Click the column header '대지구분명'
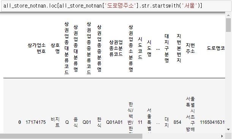The height and width of the screenshot is (139, 232). point(167,48)
